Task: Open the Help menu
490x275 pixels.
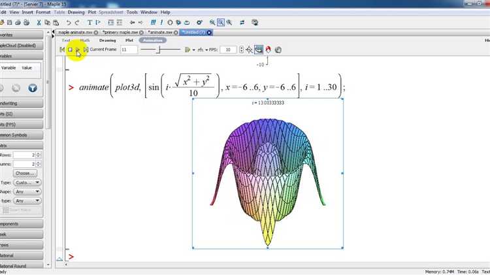Action: pyautogui.click(x=165, y=12)
